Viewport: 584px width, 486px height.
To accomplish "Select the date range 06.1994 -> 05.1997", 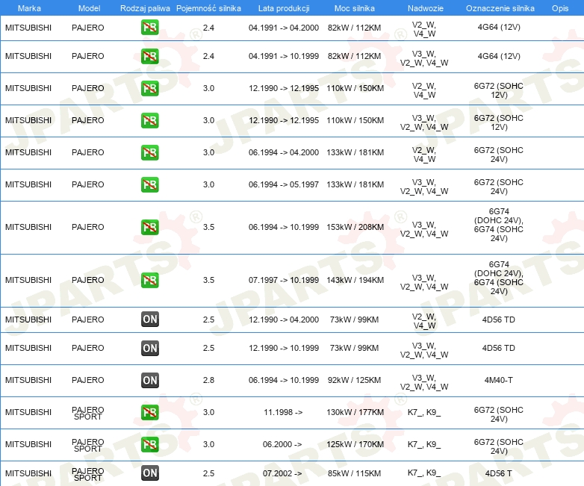I will tap(284, 184).
